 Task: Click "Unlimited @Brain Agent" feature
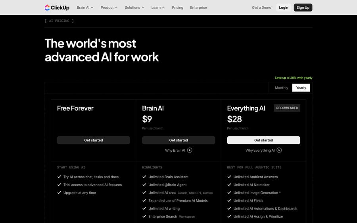167,185
